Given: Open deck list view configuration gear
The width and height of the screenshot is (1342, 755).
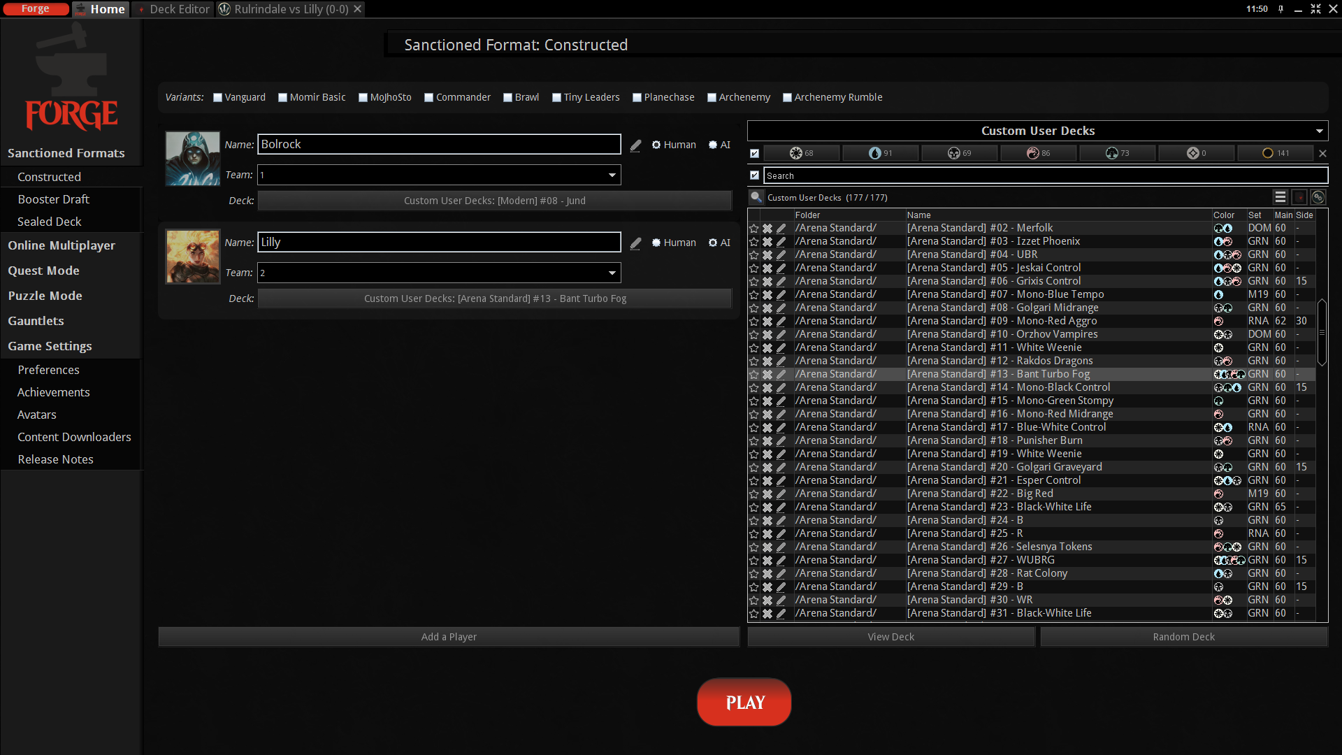Looking at the screenshot, I should tap(1318, 197).
